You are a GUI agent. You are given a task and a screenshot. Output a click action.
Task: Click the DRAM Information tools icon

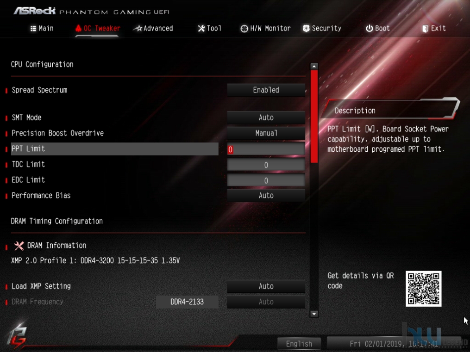(x=19, y=246)
